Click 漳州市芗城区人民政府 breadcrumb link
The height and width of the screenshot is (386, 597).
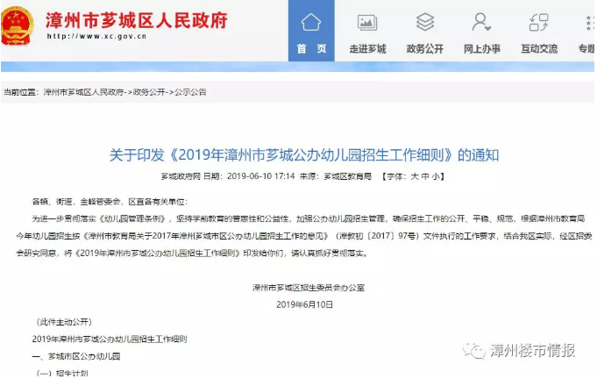pyautogui.click(x=84, y=91)
